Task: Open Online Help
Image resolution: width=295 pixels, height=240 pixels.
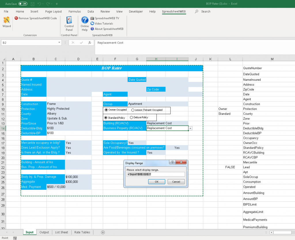Action: click(x=85, y=24)
